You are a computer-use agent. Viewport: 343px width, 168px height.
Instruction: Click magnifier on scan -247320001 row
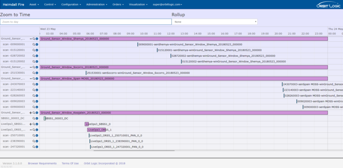click(x=33, y=147)
